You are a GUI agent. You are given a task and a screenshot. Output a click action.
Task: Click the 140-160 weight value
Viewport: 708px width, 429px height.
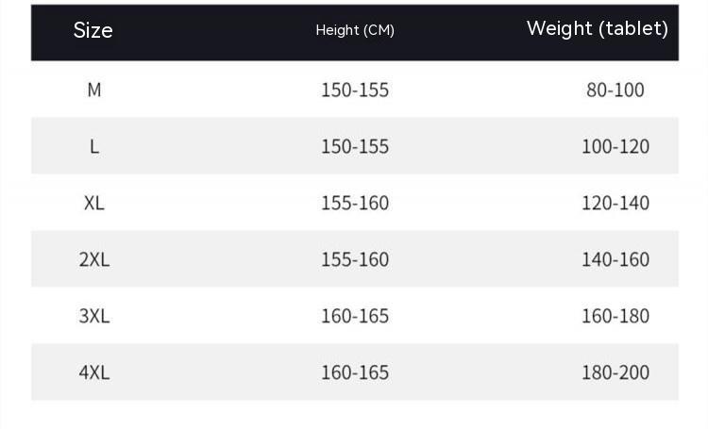point(615,259)
